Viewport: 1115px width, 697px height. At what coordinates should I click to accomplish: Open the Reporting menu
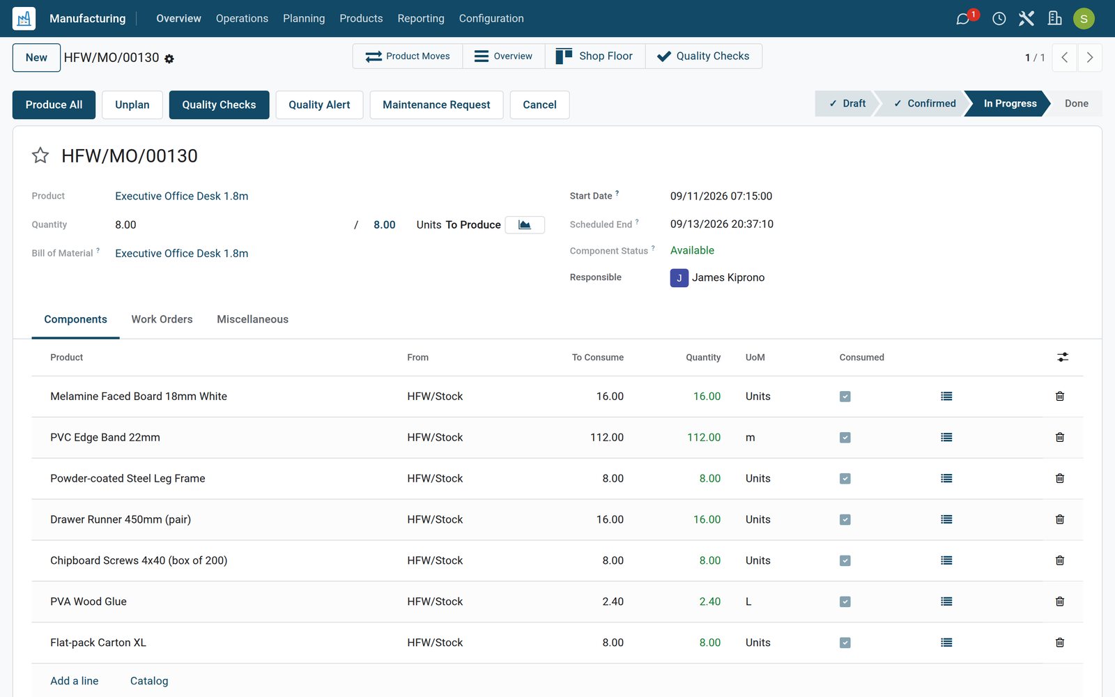click(x=421, y=19)
